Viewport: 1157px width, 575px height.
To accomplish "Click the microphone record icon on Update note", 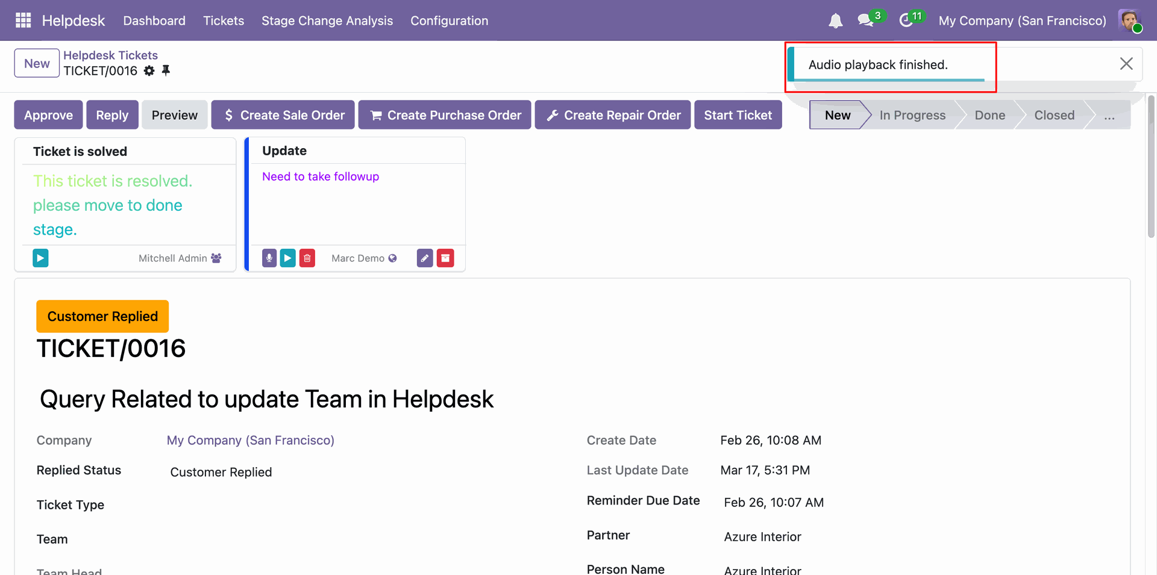I will (269, 258).
